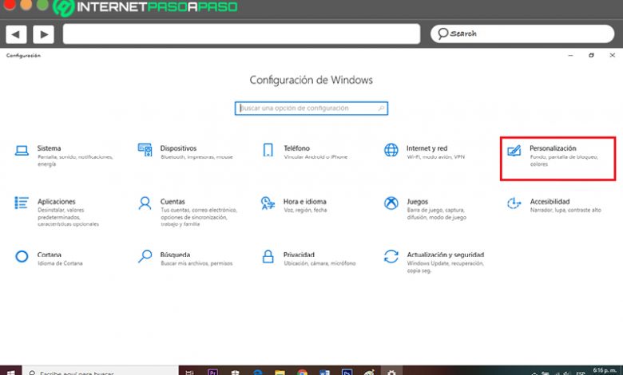Open Adobe Premiere Pro from the taskbar
Screen dimensions: 623x375
pyautogui.click(x=213, y=372)
